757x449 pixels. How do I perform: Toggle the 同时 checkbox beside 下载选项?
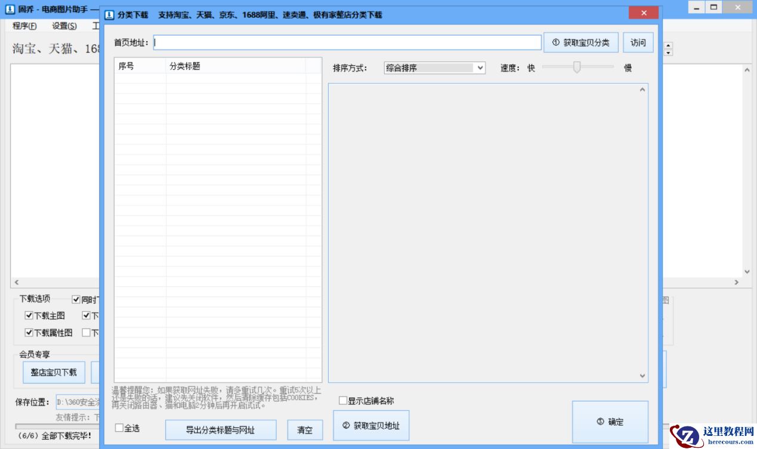(x=76, y=300)
